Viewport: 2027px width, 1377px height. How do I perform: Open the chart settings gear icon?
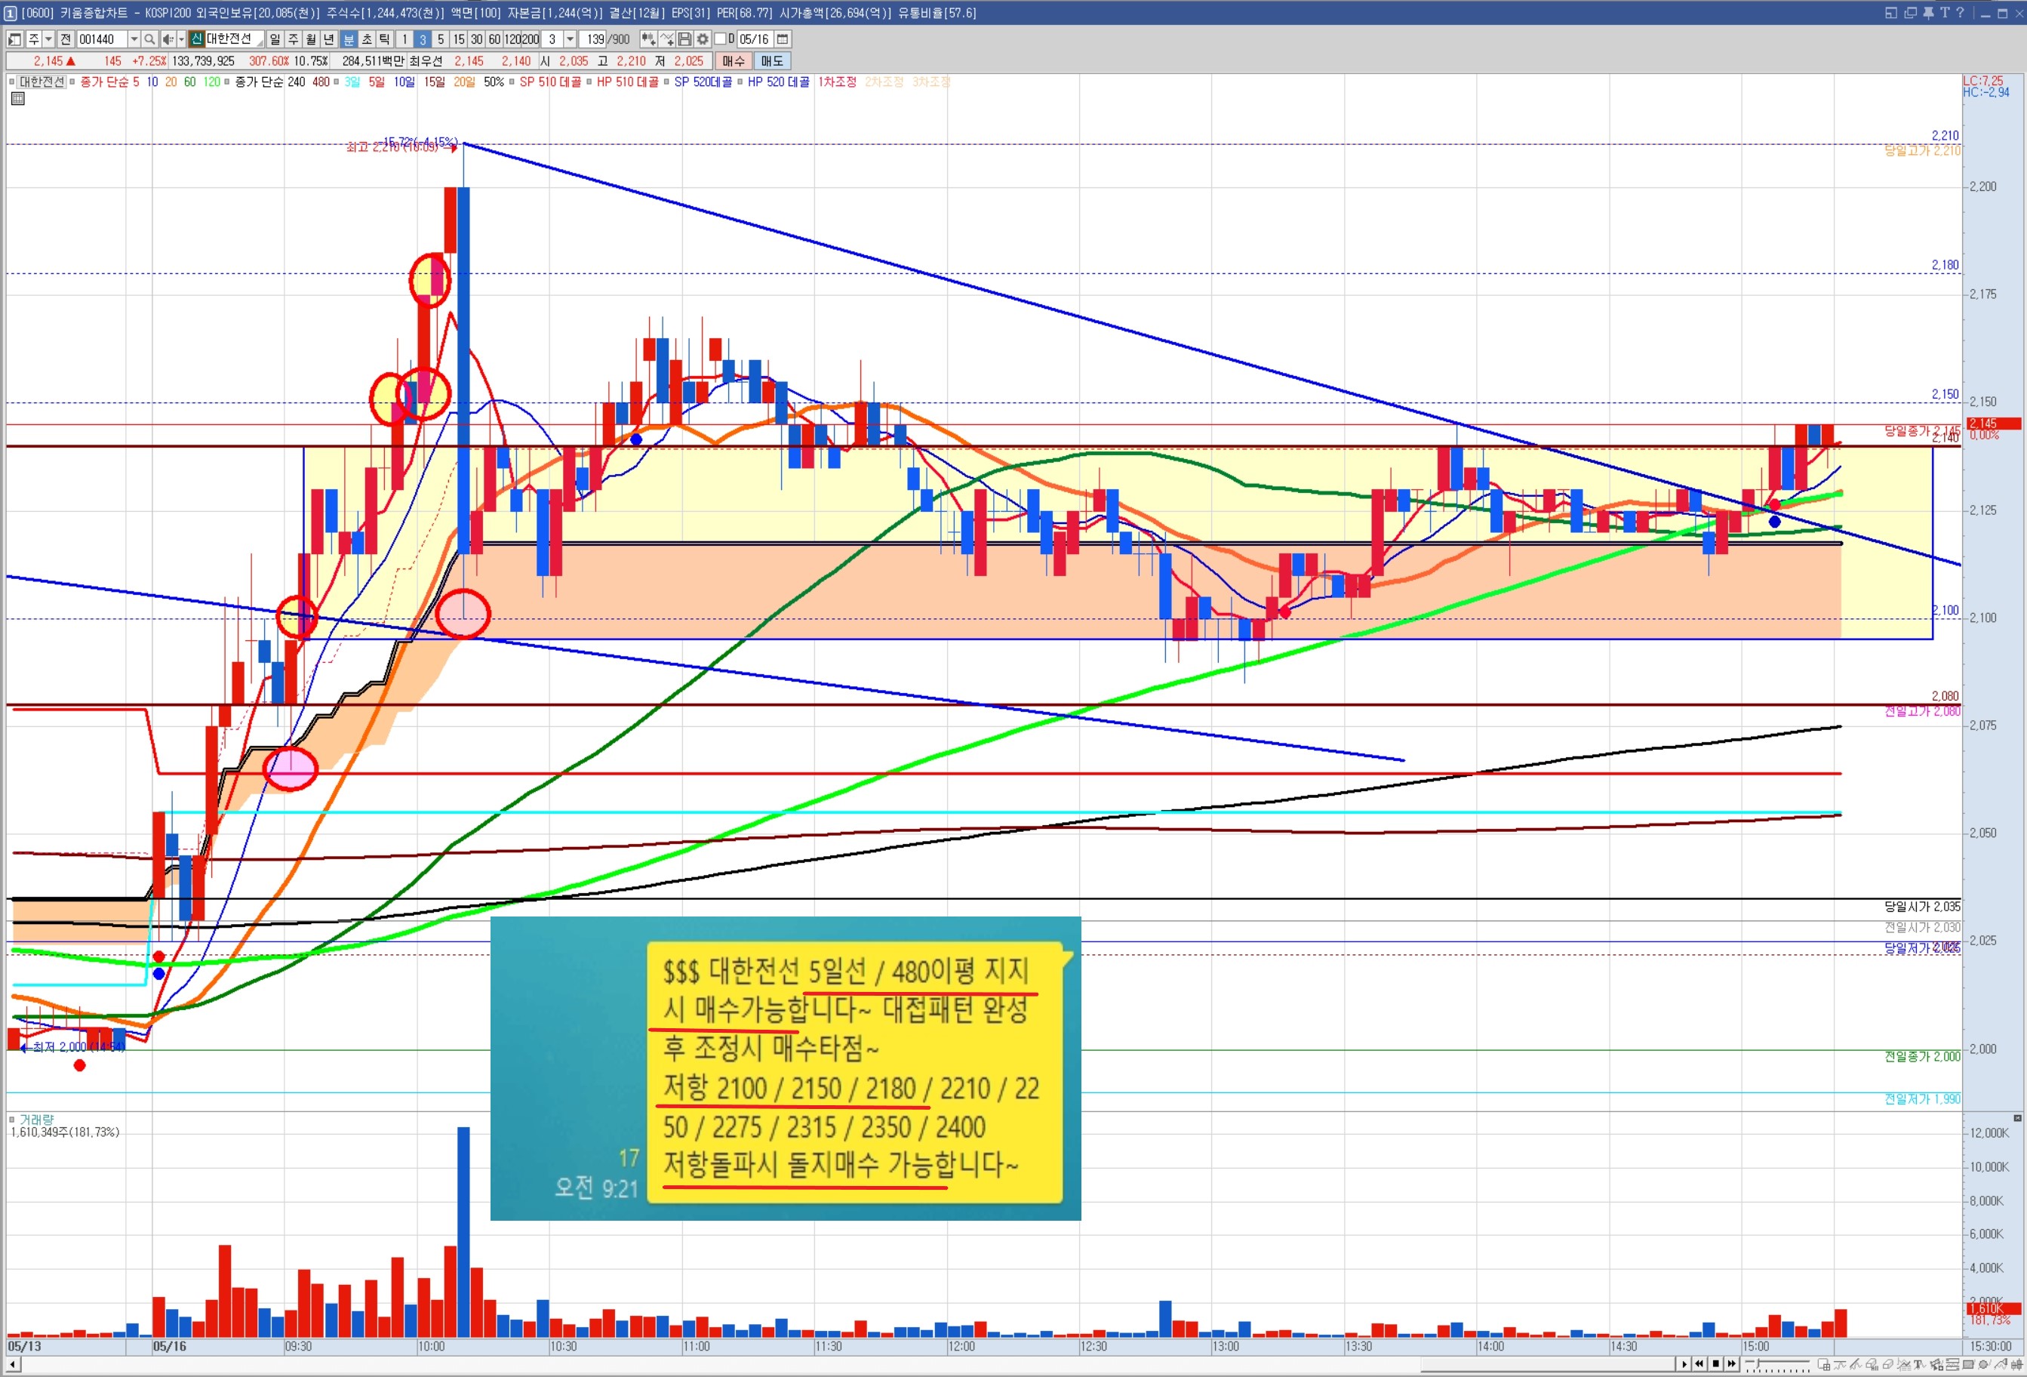point(703,39)
